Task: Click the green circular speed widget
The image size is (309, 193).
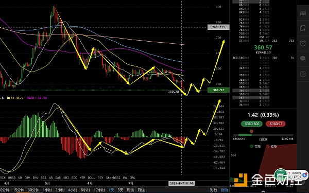Action: click(281, 174)
